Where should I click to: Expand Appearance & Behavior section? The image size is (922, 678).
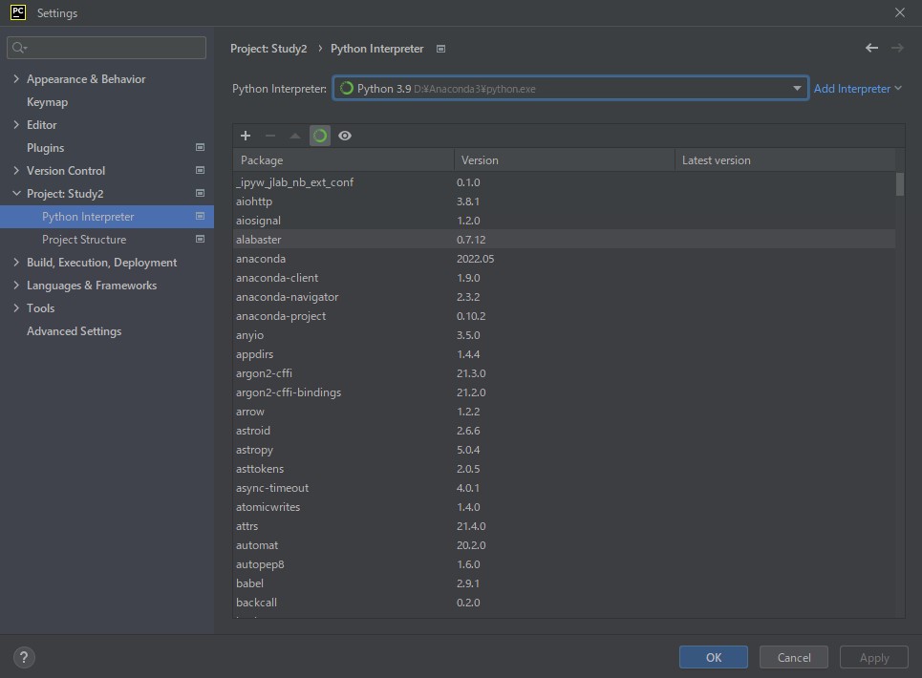pyautogui.click(x=16, y=78)
